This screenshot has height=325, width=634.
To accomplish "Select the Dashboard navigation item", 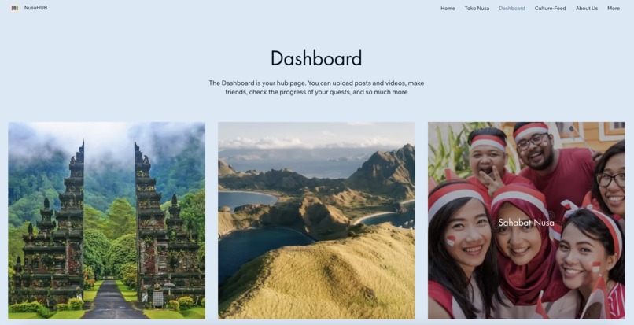I will 512,8.
